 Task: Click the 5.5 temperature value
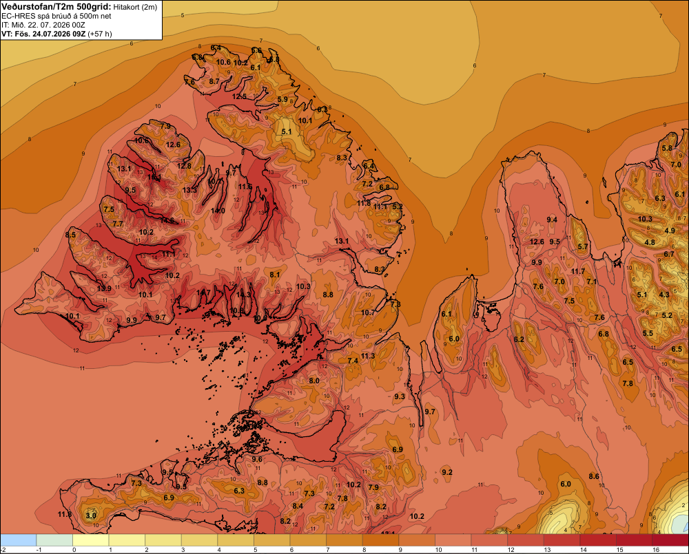(648, 333)
